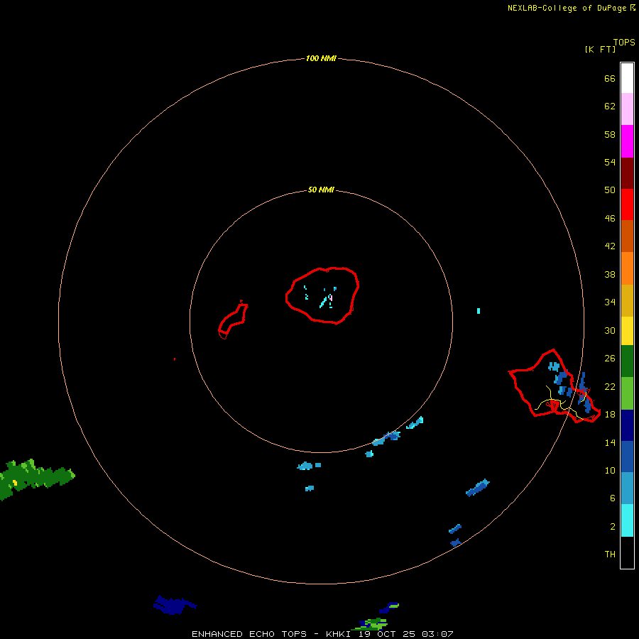Click the dark red legend swatch
Screen dimensions: 639x639
(x=627, y=173)
